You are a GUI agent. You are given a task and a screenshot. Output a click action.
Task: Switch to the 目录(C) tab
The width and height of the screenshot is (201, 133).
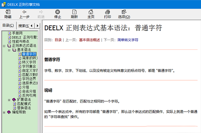coord(8,26)
